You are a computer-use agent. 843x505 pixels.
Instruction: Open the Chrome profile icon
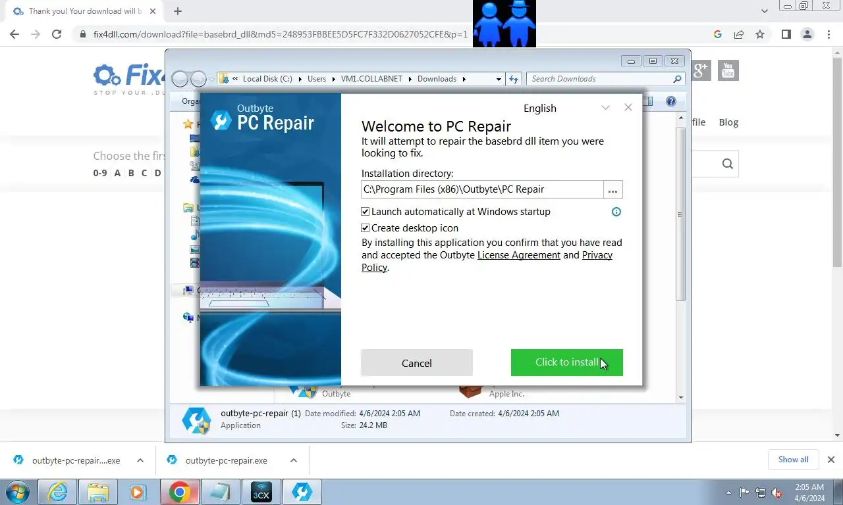pos(807,34)
